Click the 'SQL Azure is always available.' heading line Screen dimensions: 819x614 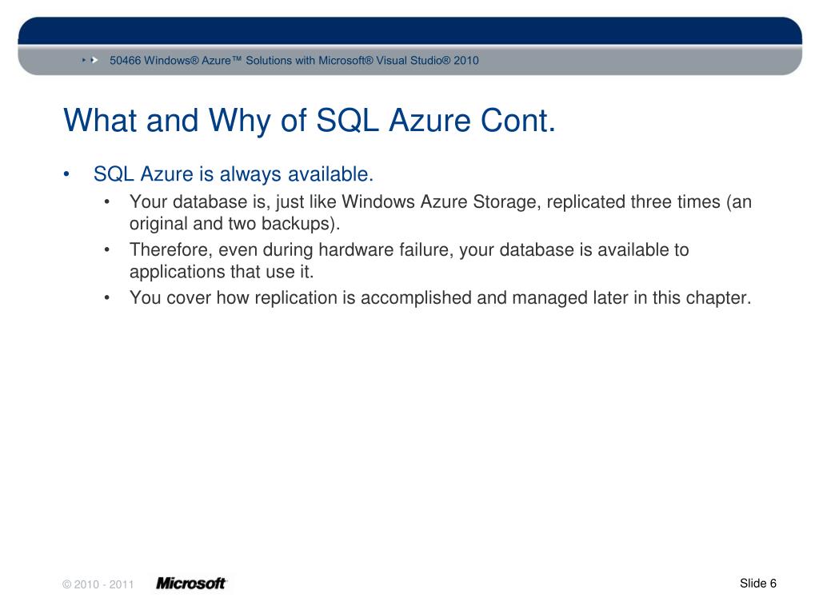(x=234, y=174)
